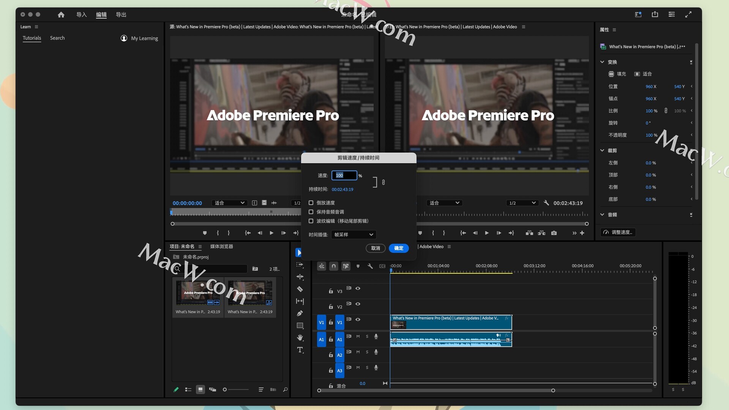
Task: Open source monitor zoom level 适合 dropdown
Action: pyautogui.click(x=229, y=203)
